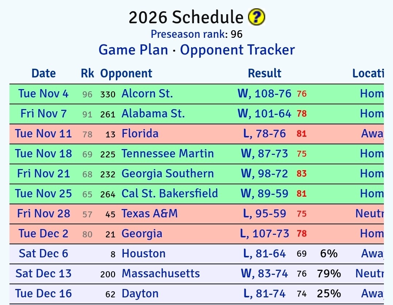The height and width of the screenshot is (305, 393).
Task: Open the L, 78-76 Florida box score
Action: coord(264,134)
